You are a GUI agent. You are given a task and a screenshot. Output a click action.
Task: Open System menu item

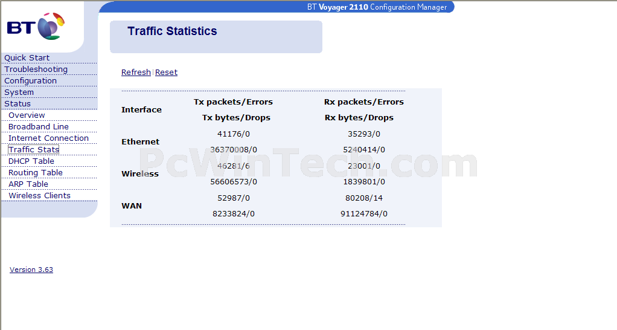tap(19, 92)
